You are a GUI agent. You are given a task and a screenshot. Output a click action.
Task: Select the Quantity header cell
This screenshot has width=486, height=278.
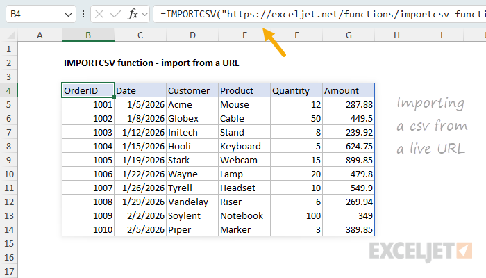[x=296, y=90]
